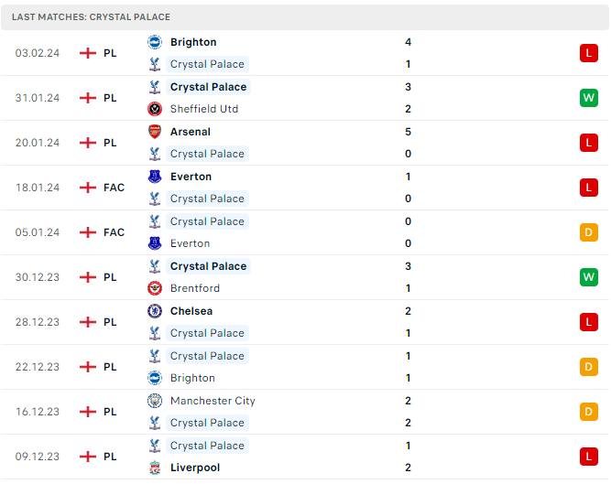Select the FAC competition label on 05.01.24

114,232
